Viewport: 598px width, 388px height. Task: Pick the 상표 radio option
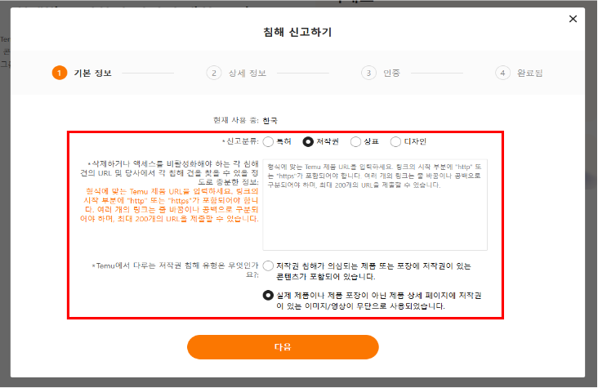pyautogui.click(x=357, y=141)
